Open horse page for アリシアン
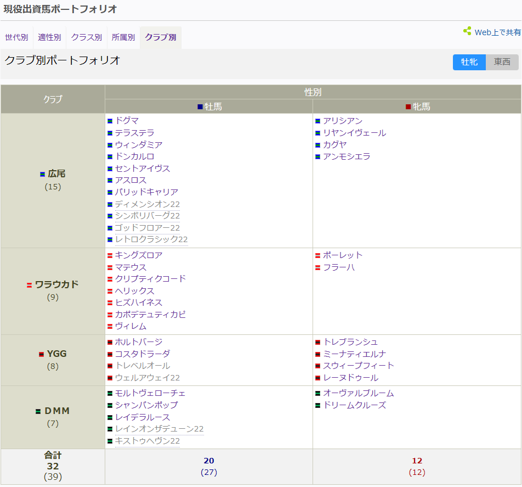522x487 pixels. point(342,121)
